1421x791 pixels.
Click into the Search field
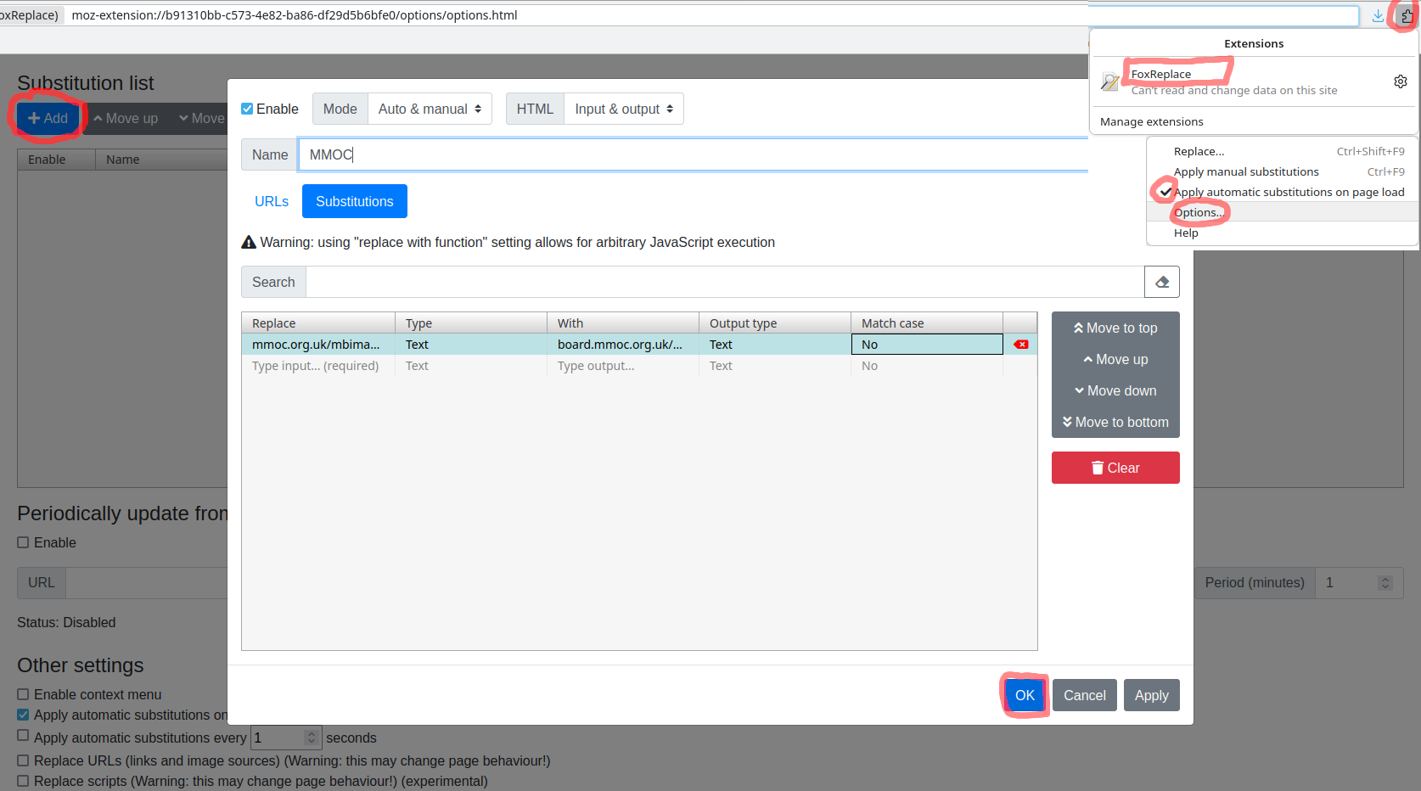[725, 282]
